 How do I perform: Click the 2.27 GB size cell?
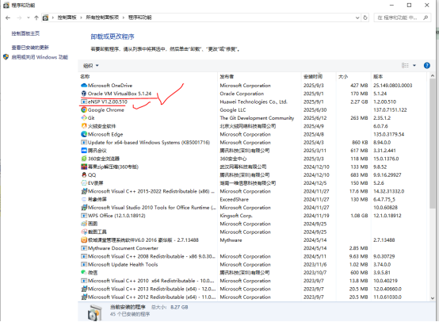click(359, 102)
